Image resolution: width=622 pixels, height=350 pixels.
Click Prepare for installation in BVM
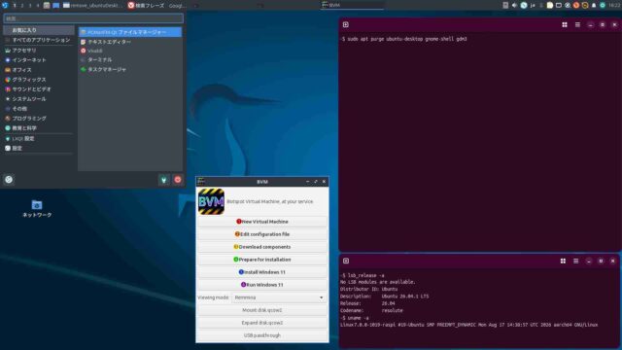pyautogui.click(x=262, y=260)
